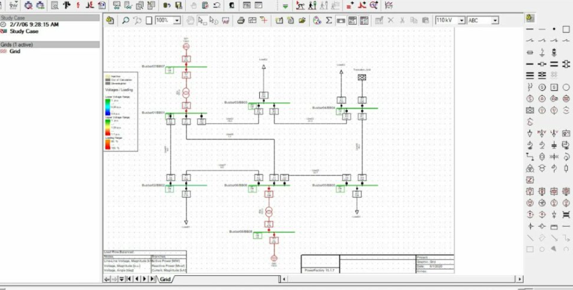Select the Z impedance element in drawing palette
The width and height of the screenshot is (573, 290).
tap(530, 180)
